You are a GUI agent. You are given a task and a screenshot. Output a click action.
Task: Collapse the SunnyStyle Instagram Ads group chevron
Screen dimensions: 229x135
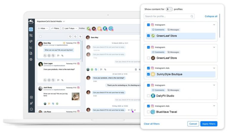tap(214, 68)
